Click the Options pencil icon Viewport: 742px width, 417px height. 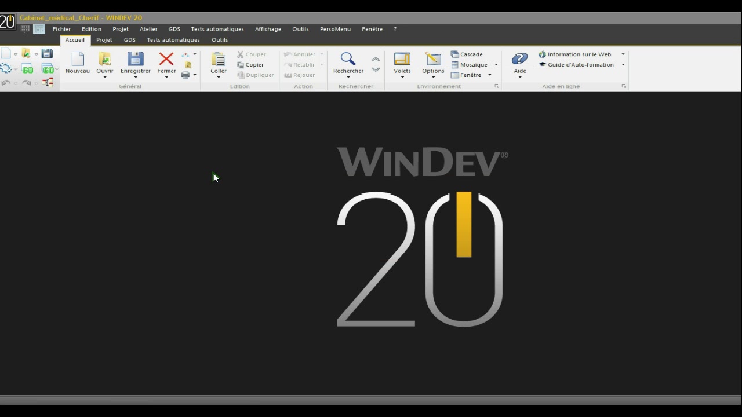pyautogui.click(x=433, y=58)
